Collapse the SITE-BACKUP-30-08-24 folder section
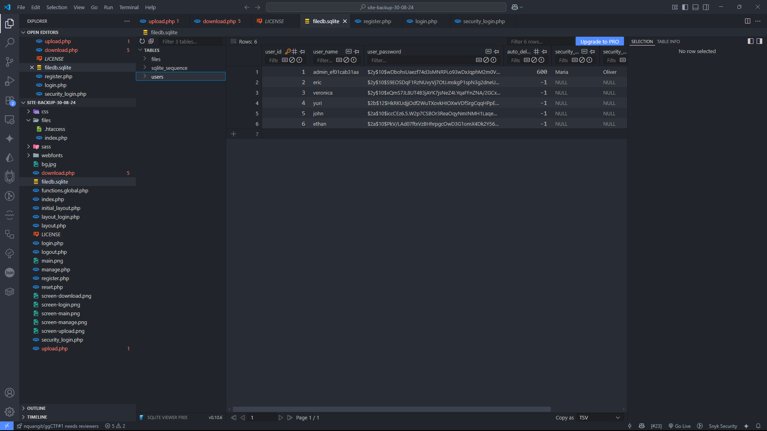 [x=23, y=103]
